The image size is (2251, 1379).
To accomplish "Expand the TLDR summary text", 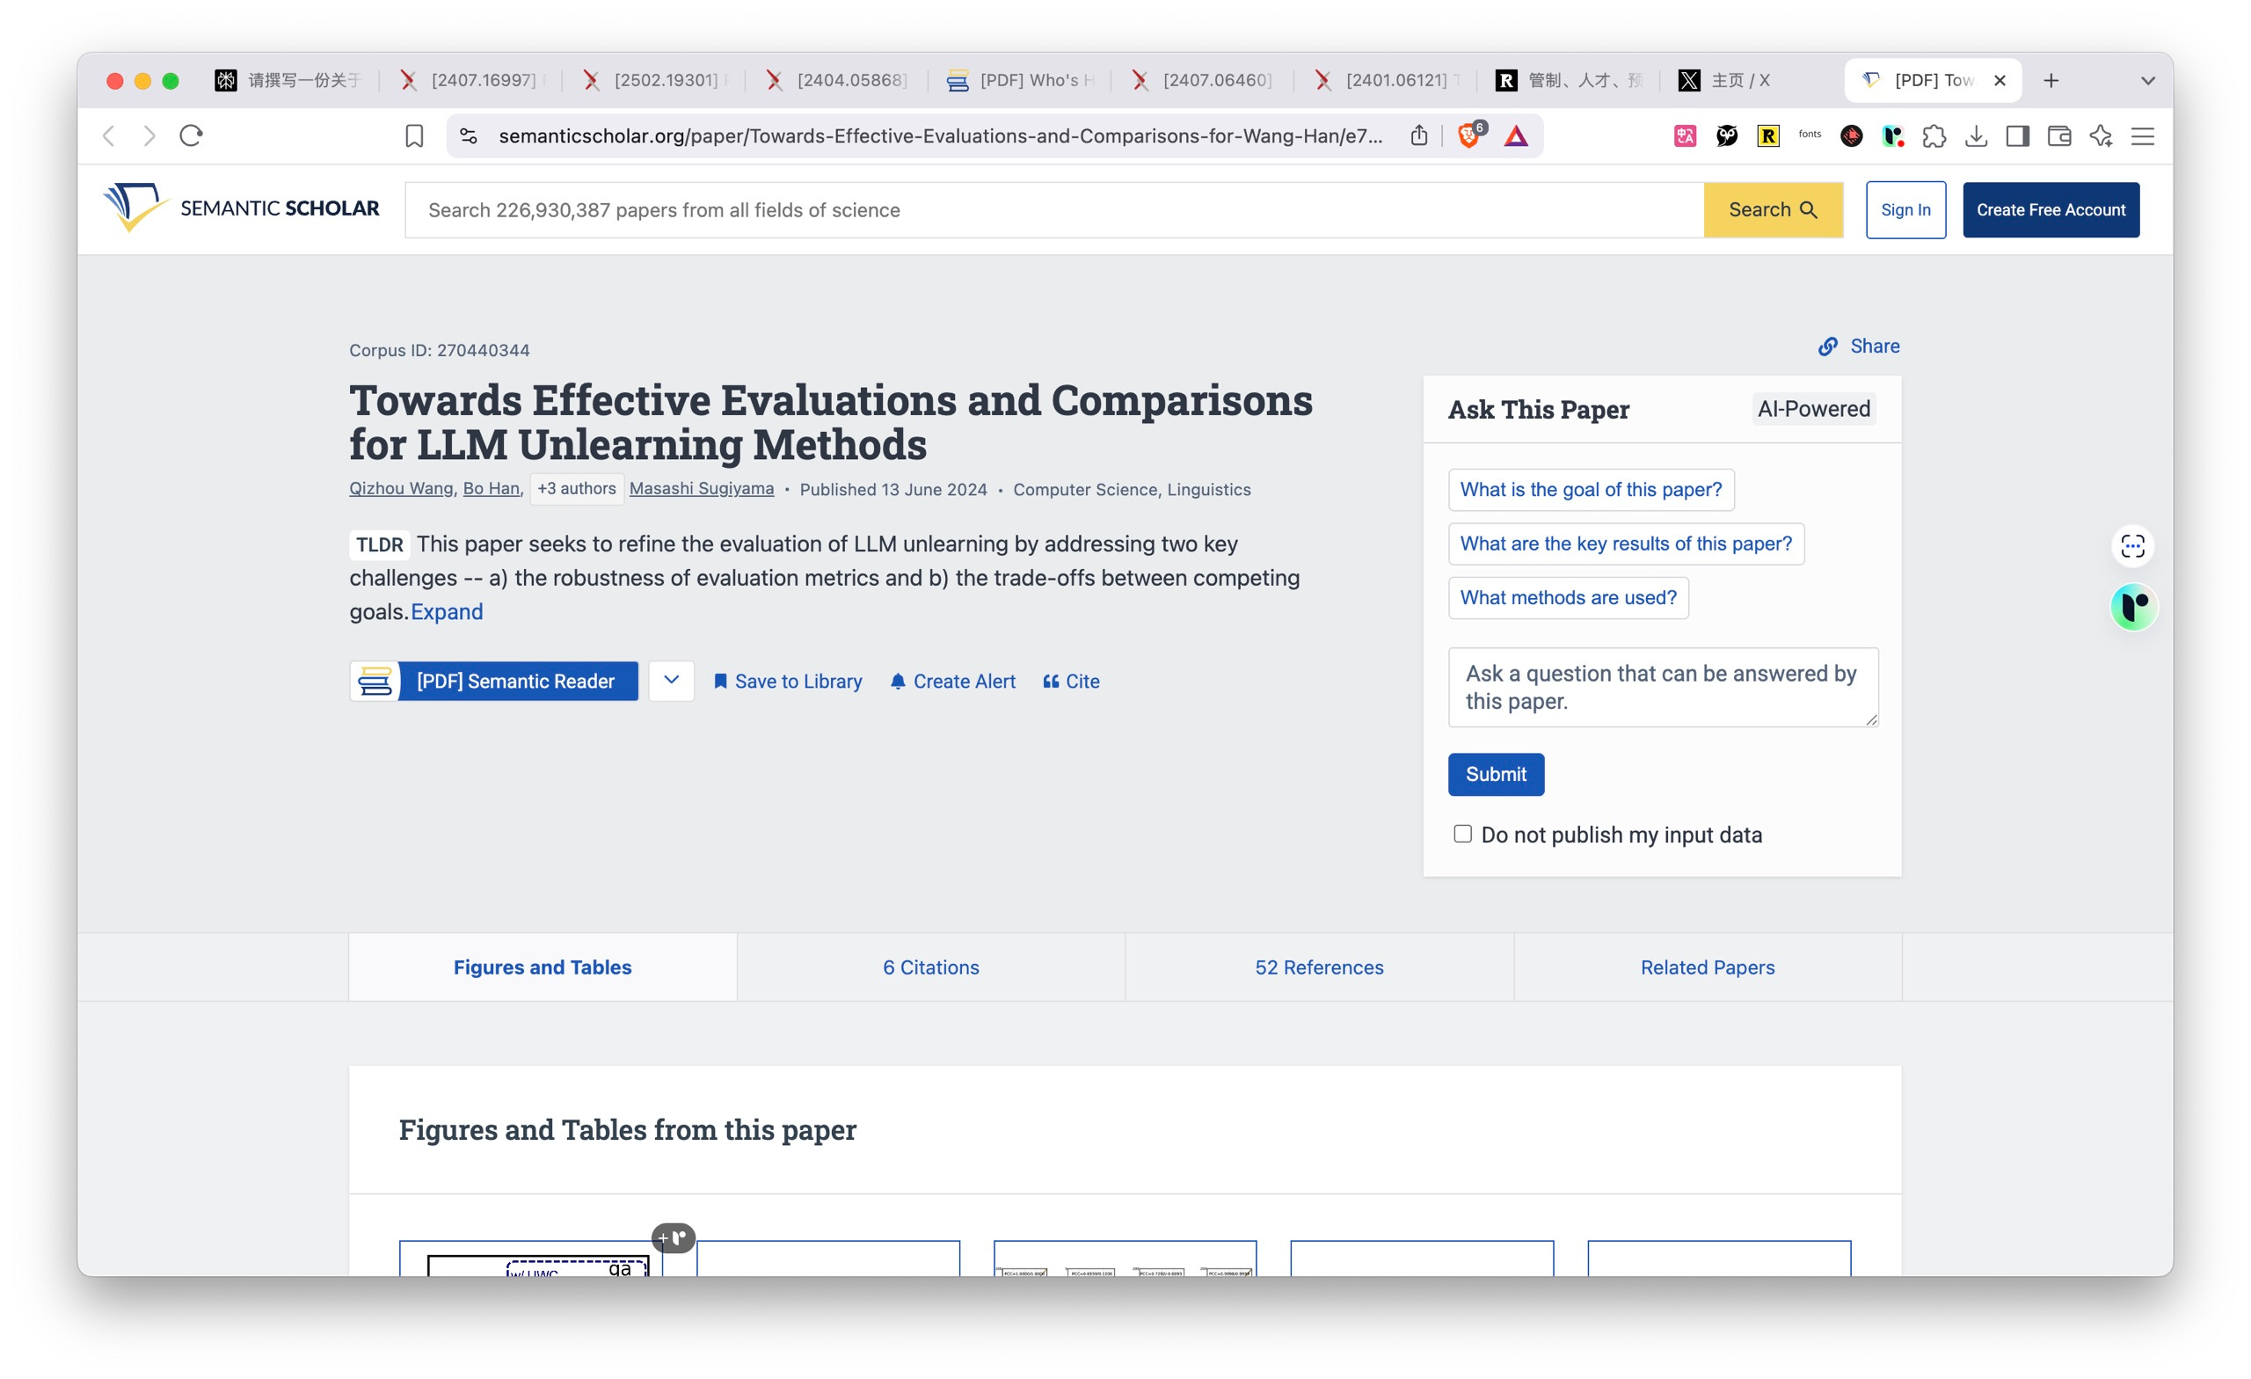I will (447, 611).
